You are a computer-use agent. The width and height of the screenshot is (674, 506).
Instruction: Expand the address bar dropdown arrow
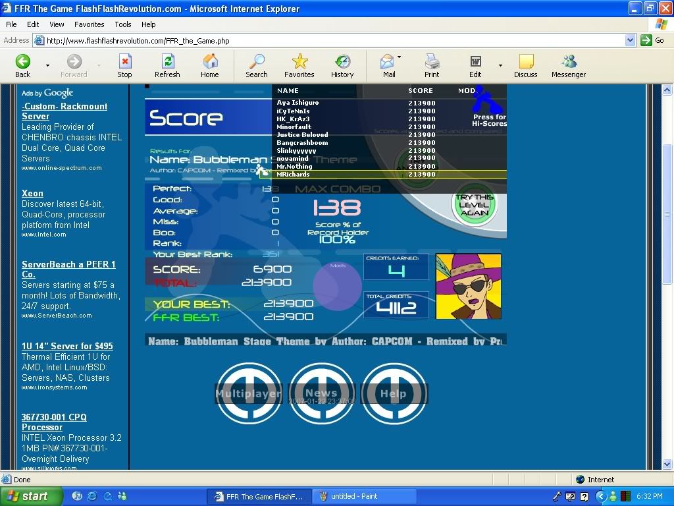[630, 40]
